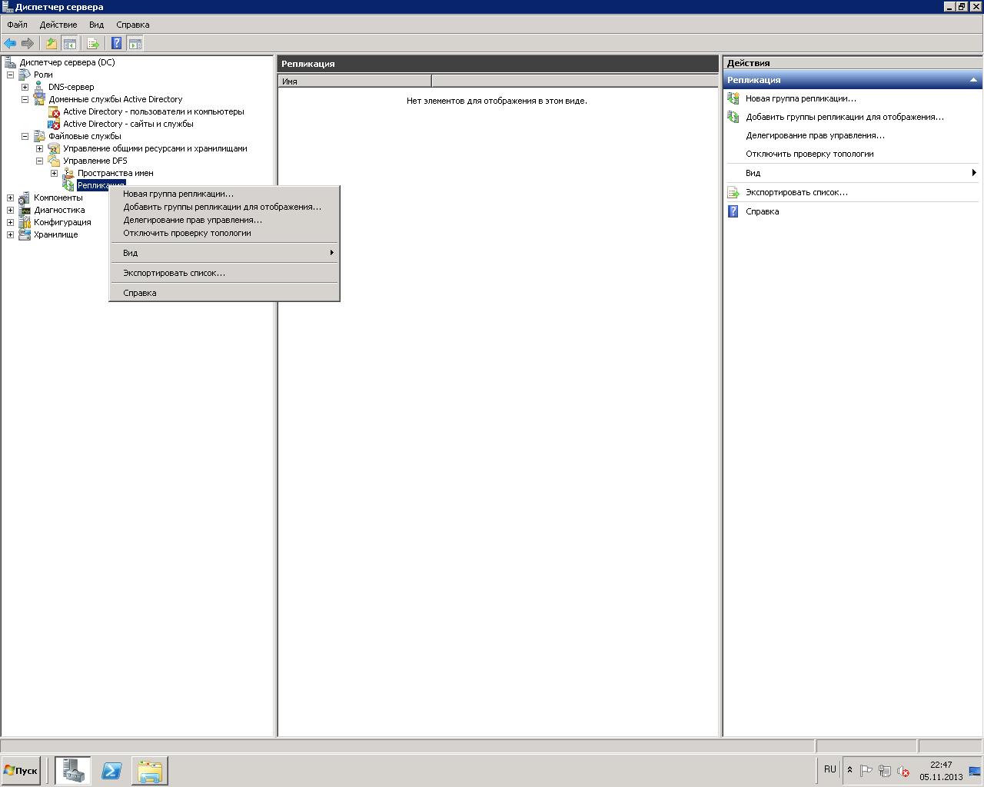Click the Back arrow toolbar icon
The height and width of the screenshot is (787, 984).
10,44
